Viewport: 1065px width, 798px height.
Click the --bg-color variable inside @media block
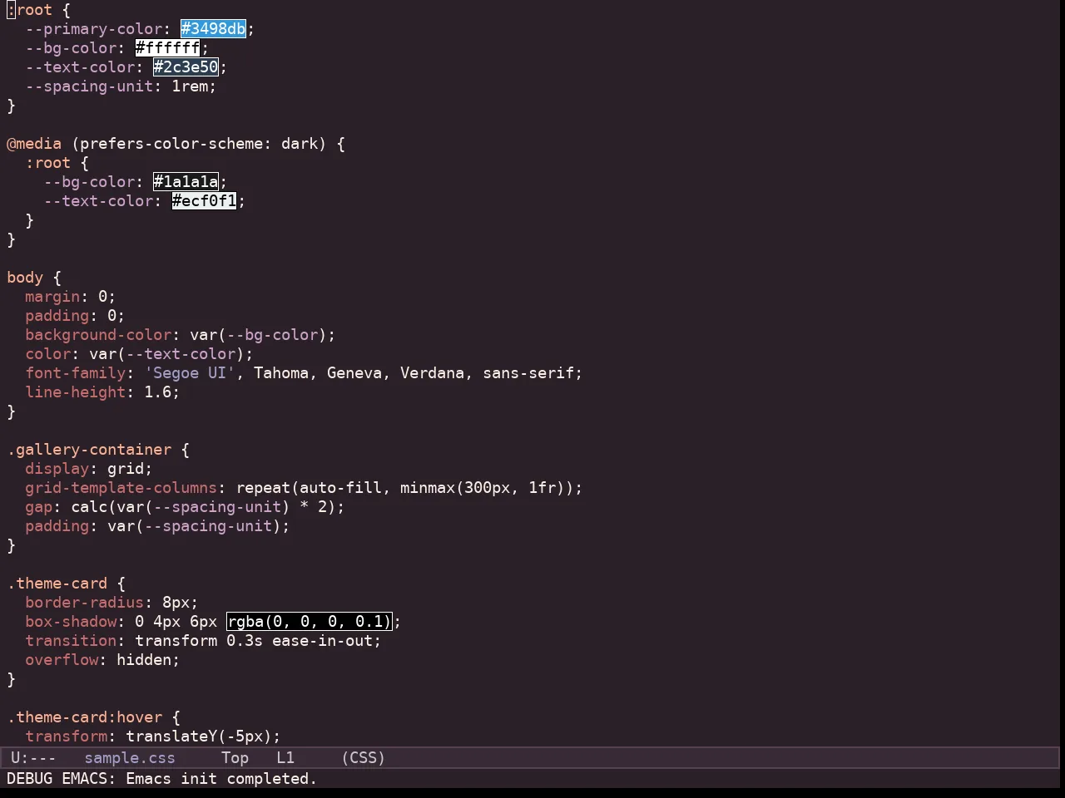[89, 182]
